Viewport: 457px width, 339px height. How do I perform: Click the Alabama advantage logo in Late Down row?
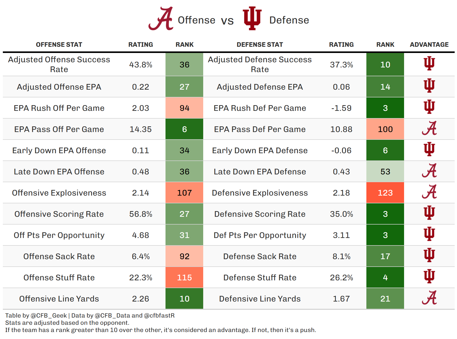point(429,171)
